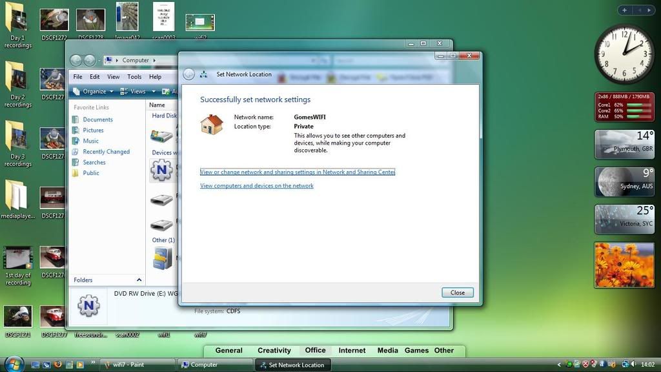
Task: Select the DSCF1271 photo on the desktop
Action: [17, 322]
